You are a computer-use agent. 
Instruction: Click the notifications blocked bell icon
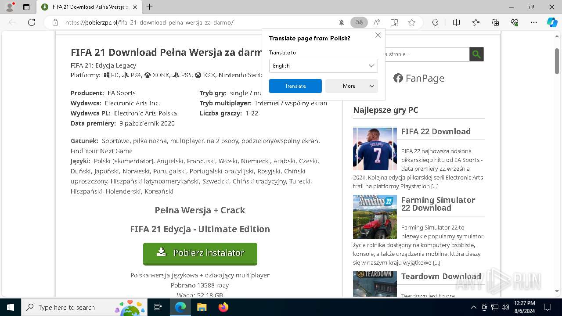tap(341, 22)
